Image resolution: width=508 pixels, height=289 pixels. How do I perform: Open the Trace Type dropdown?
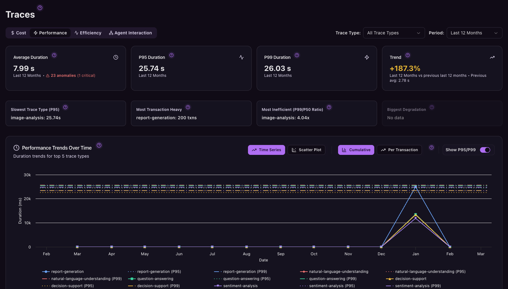tap(393, 33)
